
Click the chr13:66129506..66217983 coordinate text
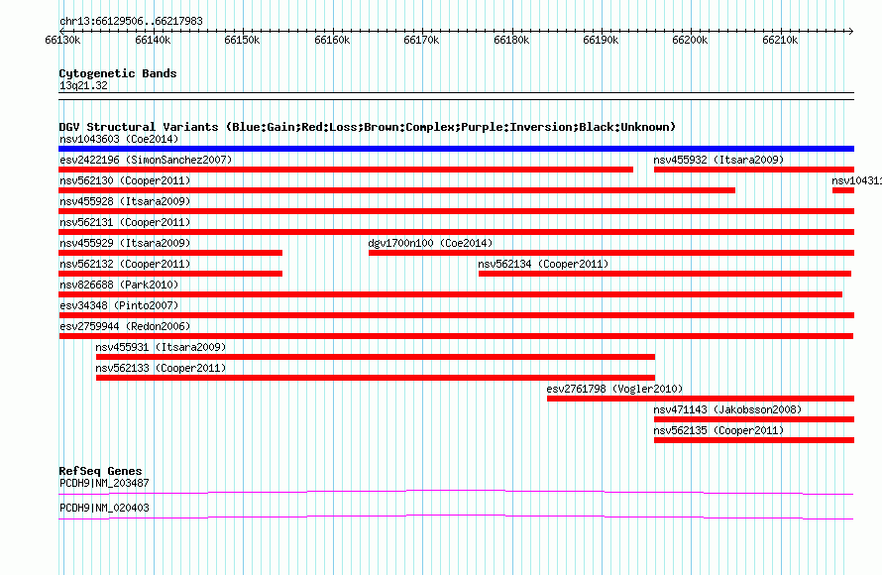pos(131,22)
